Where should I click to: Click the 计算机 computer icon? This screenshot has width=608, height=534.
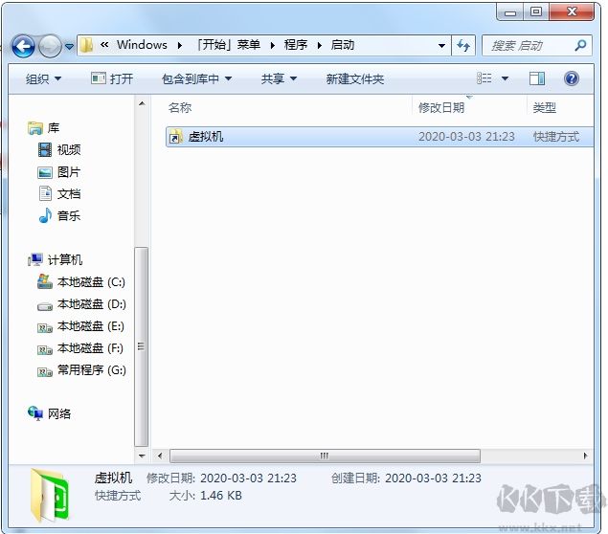pyautogui.click(x=35, y=259)
